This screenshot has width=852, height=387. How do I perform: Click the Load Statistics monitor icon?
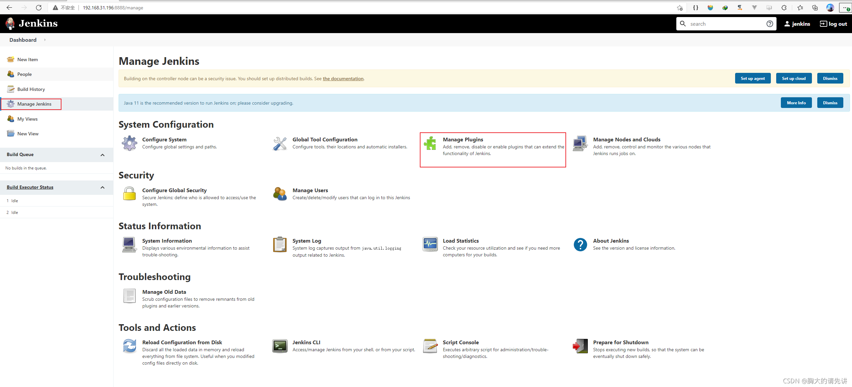[430, 245]
